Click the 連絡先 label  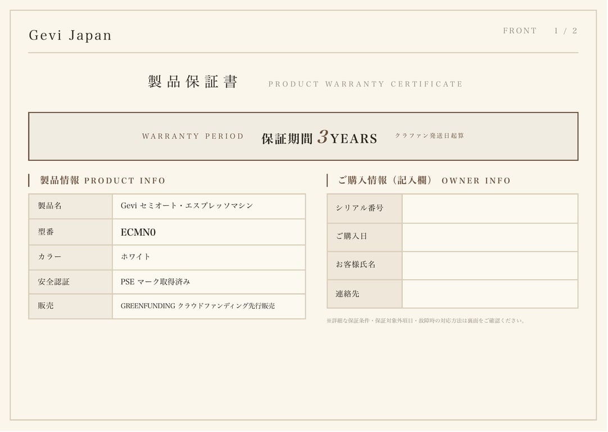click(347, 294)
